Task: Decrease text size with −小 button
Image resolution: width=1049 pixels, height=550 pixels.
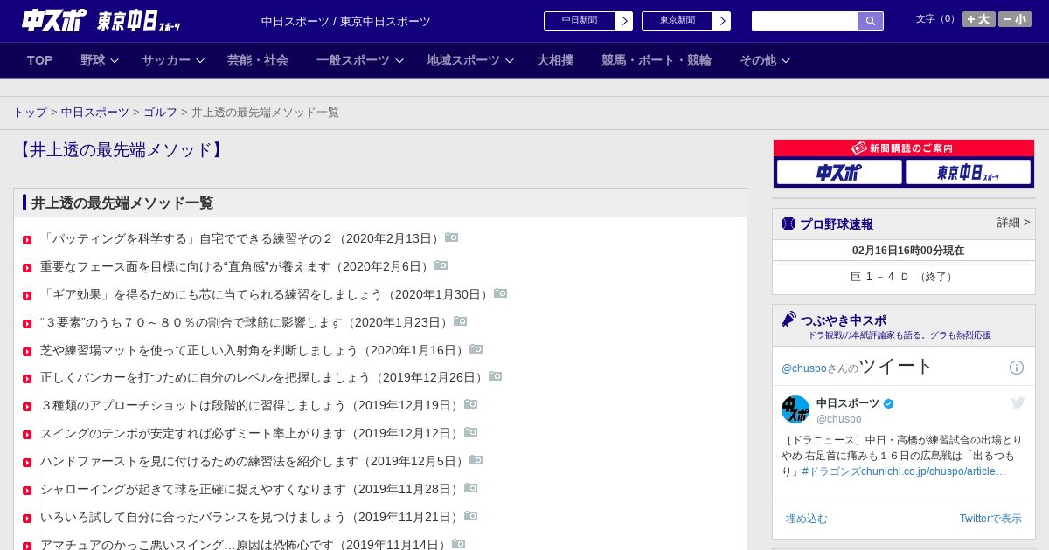Action: click(1015, 19)
